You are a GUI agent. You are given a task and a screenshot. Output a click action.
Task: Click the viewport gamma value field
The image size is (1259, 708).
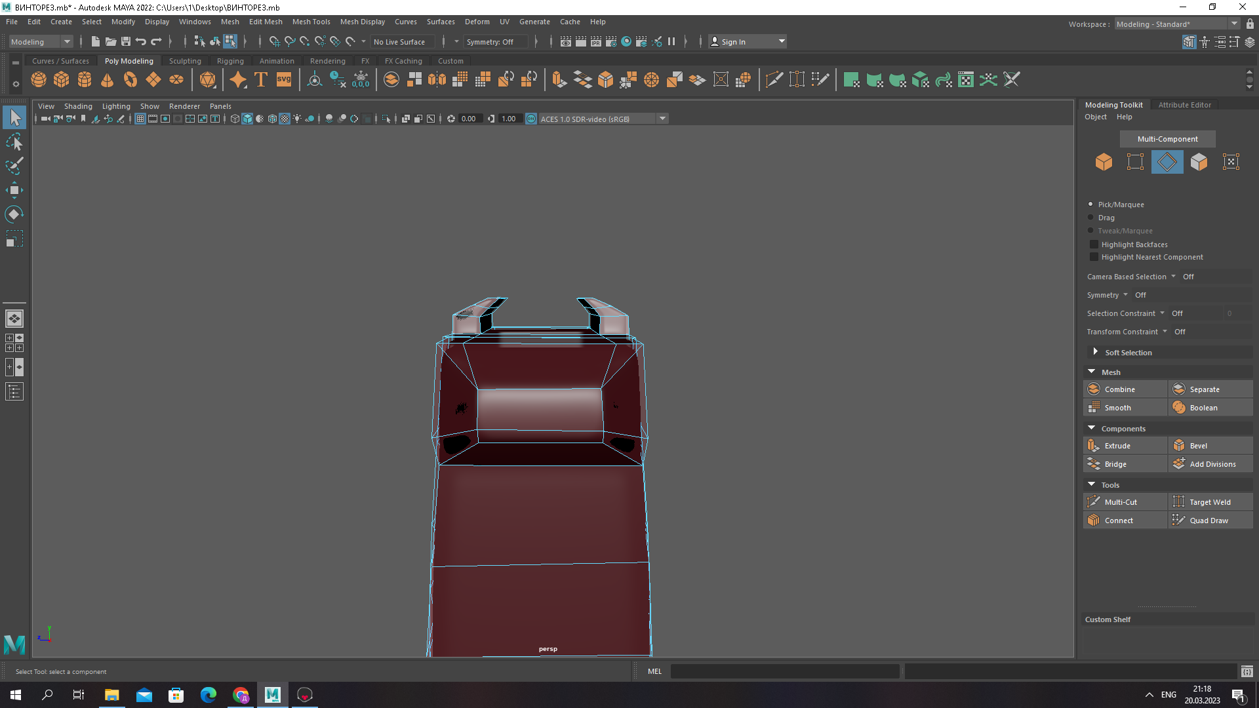[x=510, y=119]
